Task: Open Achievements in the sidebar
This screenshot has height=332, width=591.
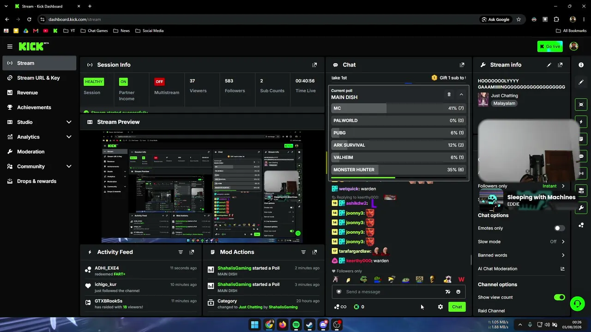Action: pyautogui.click(x=39, y=107)
